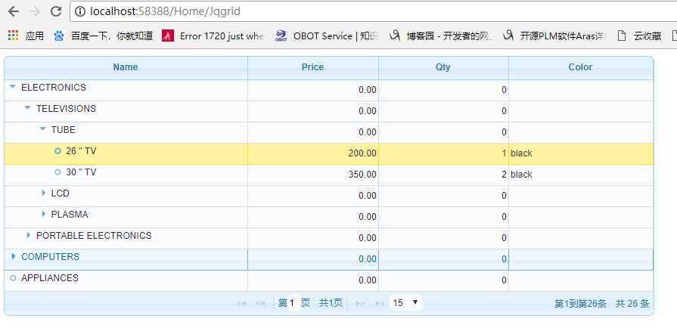677x328 pixels.
Task: Select the TELEVISIONS row name
Action: click(66, 109)
